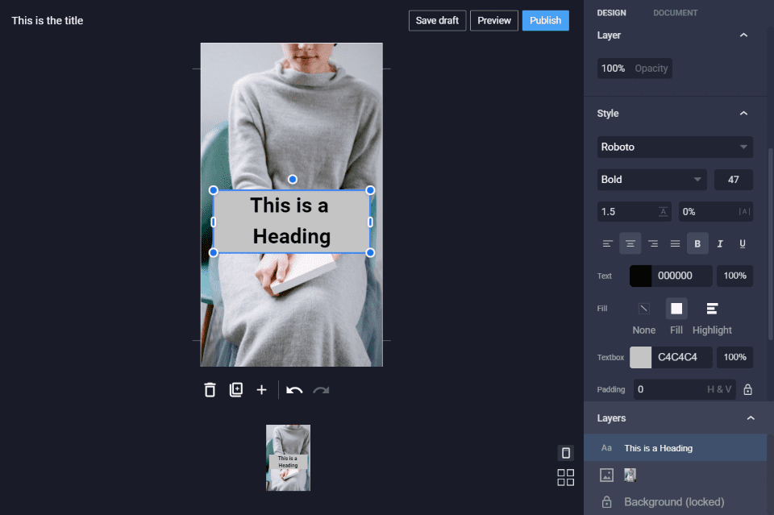Viewport: 774px width, 515px height.
Task: Switch to grid view of pages
Action: (565, 478)
